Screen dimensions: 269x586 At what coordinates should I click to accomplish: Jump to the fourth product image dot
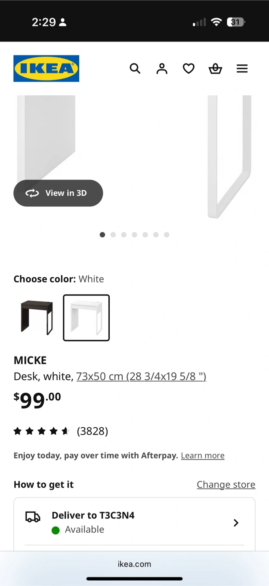tap(134, 234)
